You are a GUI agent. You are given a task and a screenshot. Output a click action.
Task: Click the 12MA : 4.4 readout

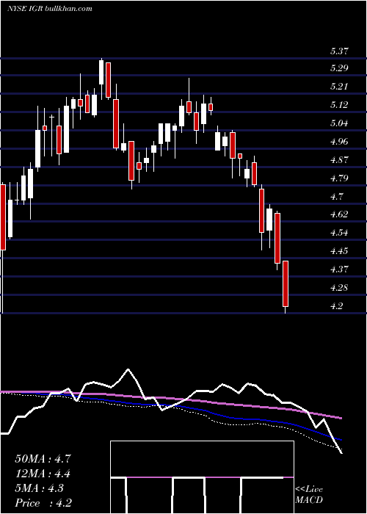coord(43,474)
